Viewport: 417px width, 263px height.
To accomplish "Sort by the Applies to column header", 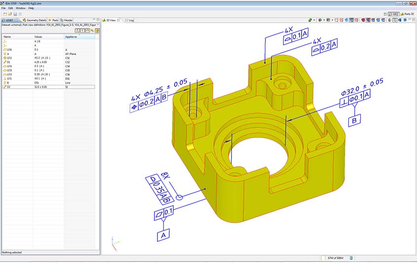I will pos(72,37).
